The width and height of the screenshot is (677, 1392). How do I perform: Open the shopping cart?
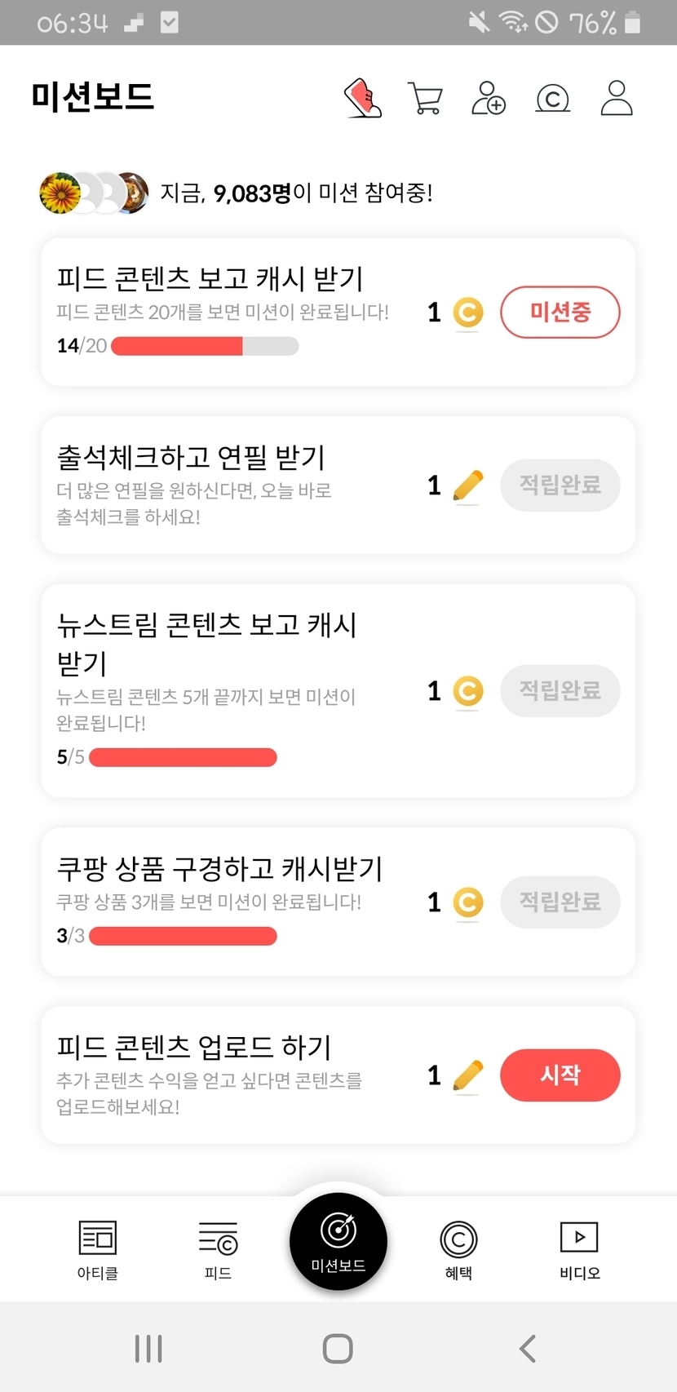pos(424,98)
